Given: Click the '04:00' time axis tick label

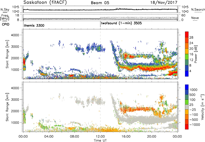Looking at the screenshot, I should 49,137.
